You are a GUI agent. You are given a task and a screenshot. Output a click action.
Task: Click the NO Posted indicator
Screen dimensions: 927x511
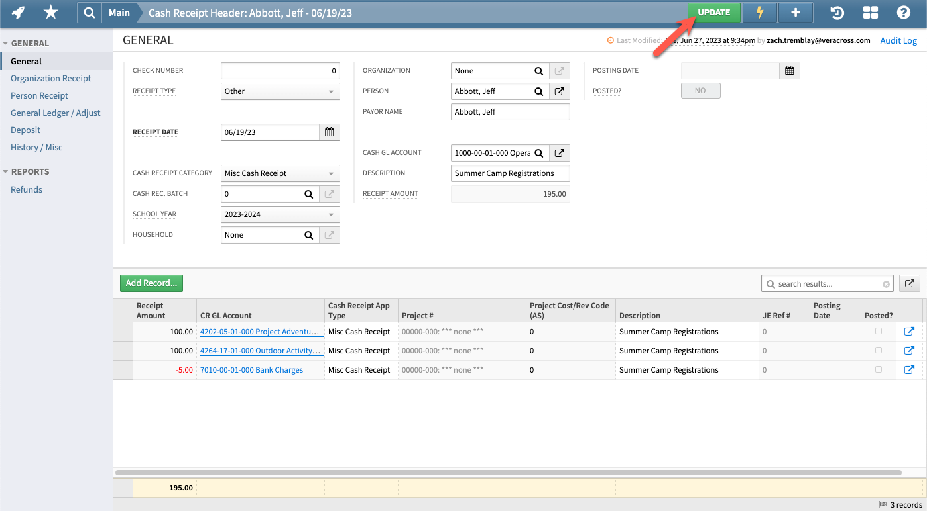[x=700, y=90]
